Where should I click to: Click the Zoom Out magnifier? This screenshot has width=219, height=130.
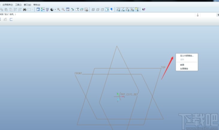63,10
